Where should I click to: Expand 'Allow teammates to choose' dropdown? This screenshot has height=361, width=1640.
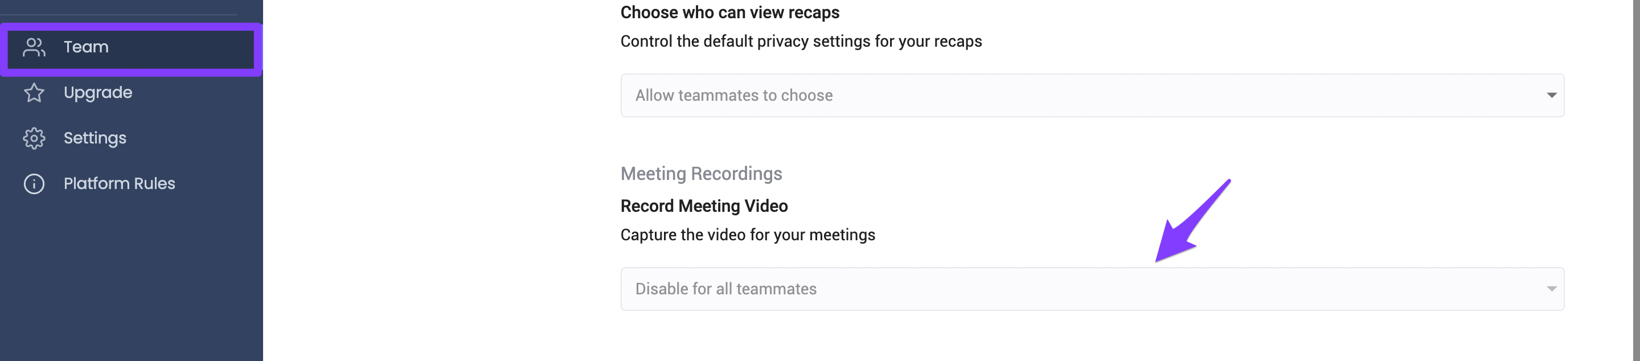coord(1092,96)
